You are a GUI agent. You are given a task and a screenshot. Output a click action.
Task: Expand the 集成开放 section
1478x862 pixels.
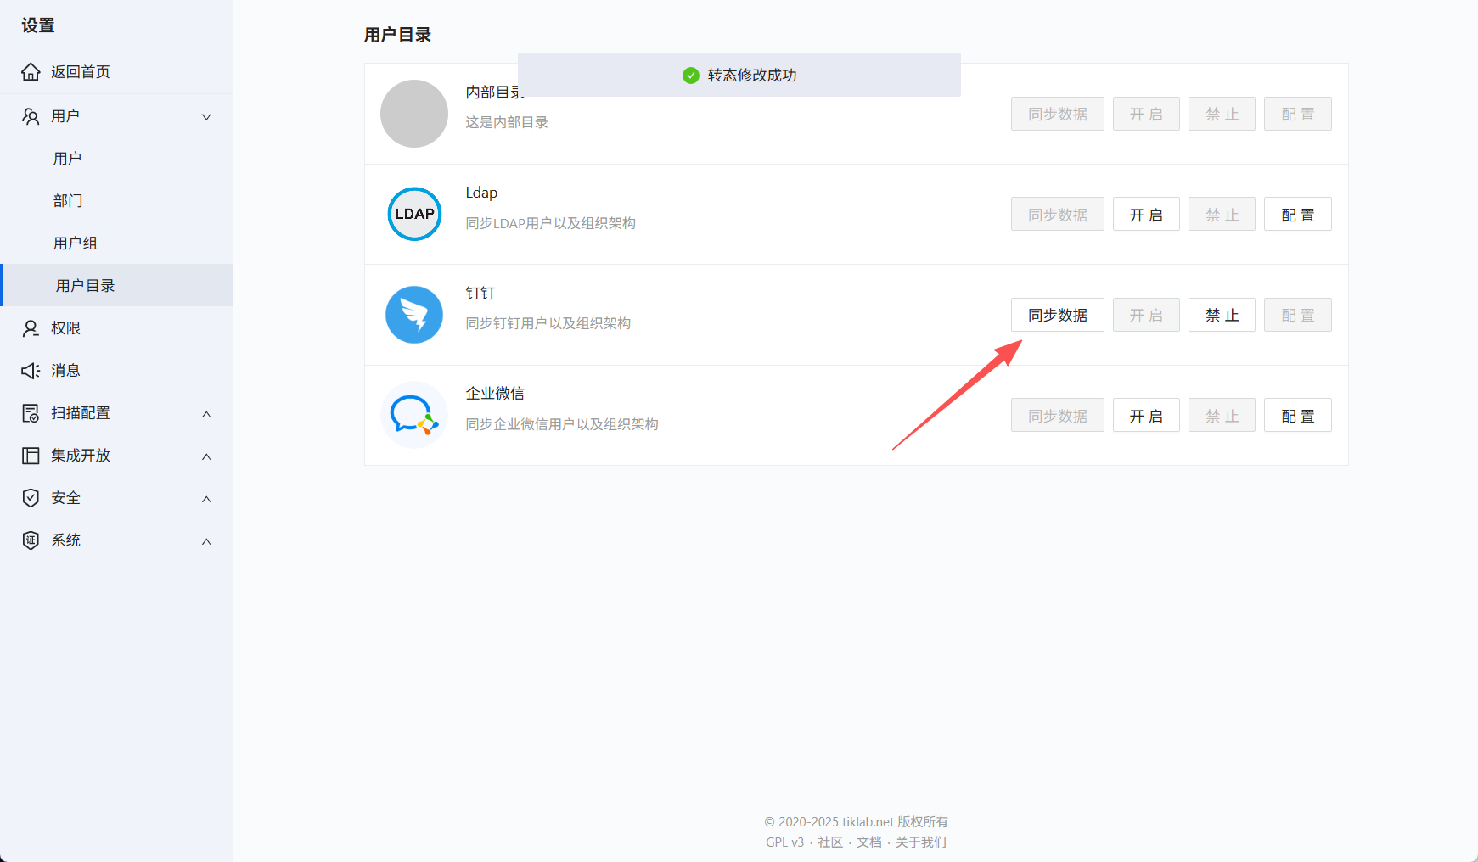pos(205,456)
